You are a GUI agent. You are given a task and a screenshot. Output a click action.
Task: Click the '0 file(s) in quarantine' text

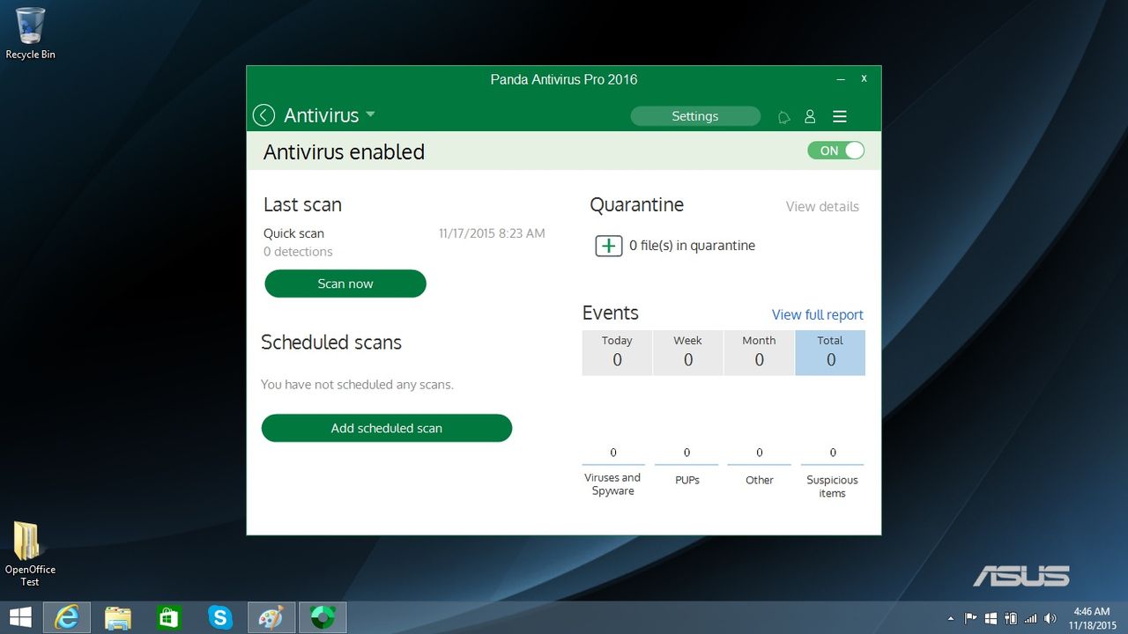(692, 246)
